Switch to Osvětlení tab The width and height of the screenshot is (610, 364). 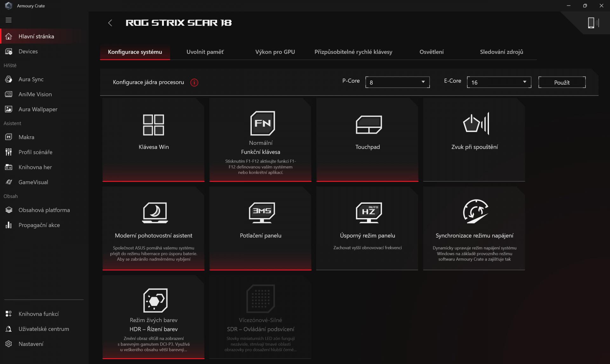tap(431, 52)
